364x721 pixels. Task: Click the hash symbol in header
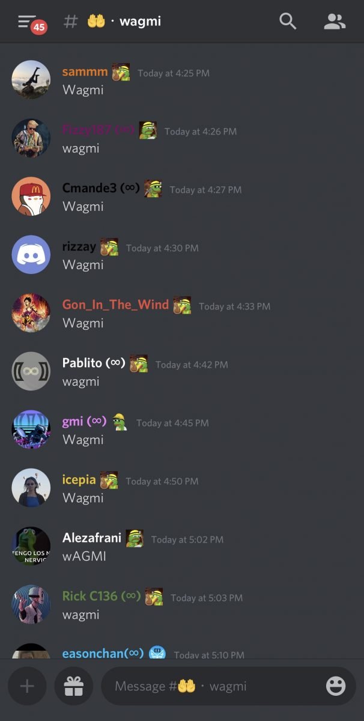click(71, 22)
